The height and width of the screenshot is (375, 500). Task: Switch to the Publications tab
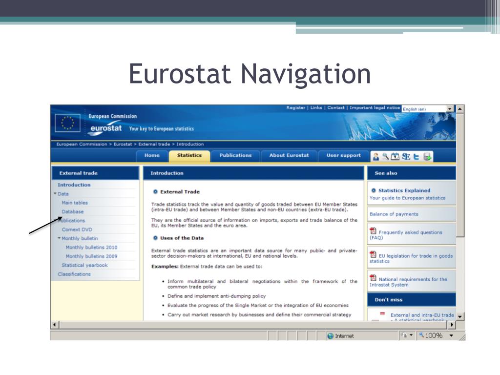[235, 155]
